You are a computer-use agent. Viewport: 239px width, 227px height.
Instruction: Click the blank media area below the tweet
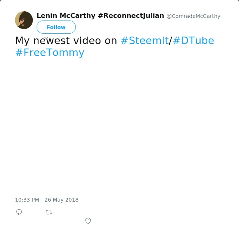point(119,127)
